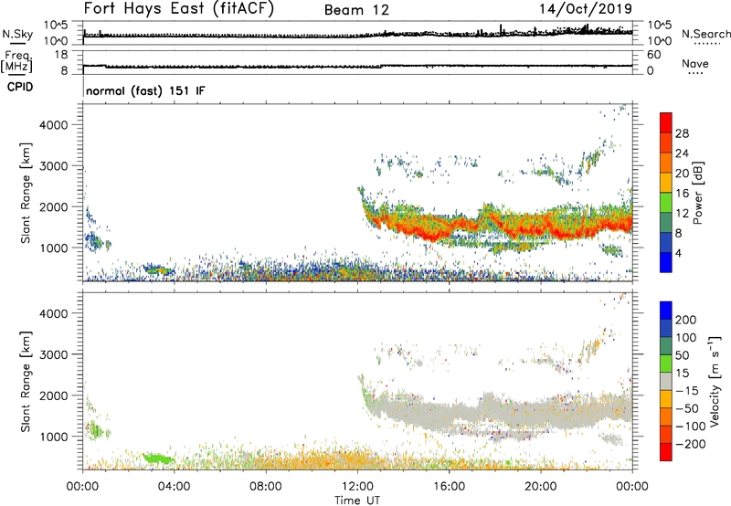The image size is (731, 506).
Task: Click the '12:00' time tick label
Action: 357,487
